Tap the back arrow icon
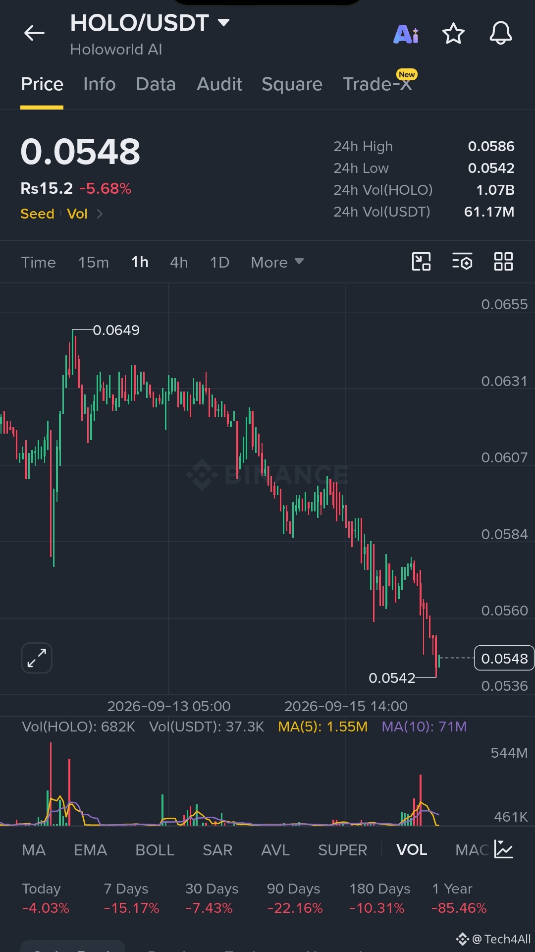 pos(34,33)
